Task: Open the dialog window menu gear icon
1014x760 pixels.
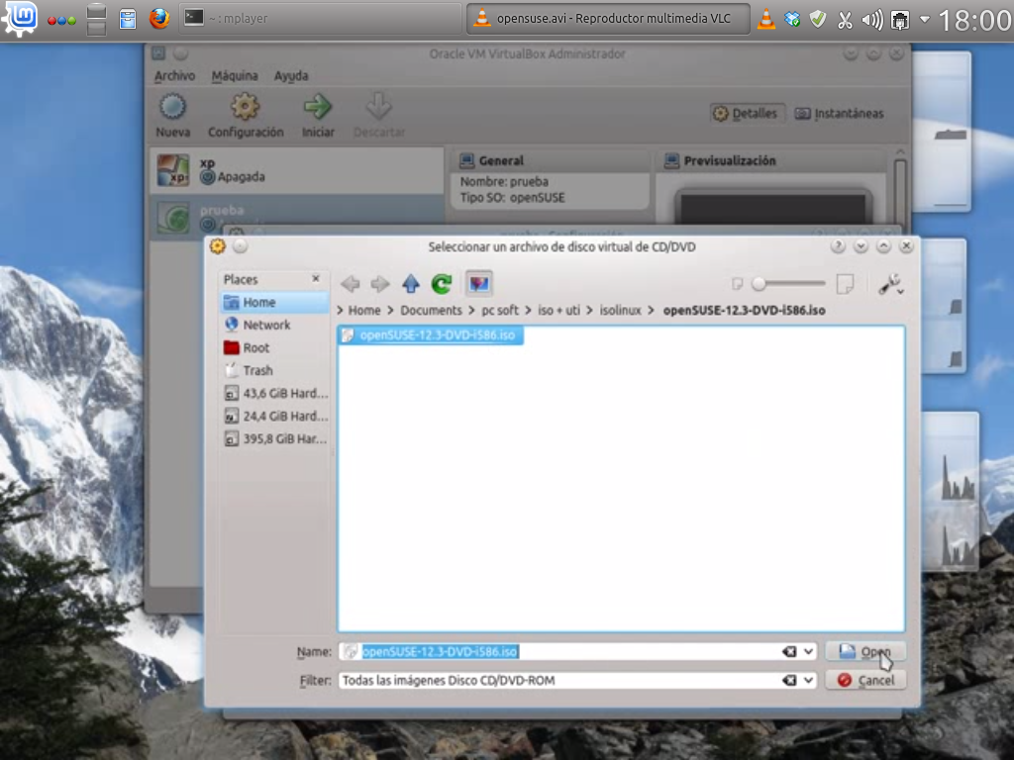Action: coord(218,246)
